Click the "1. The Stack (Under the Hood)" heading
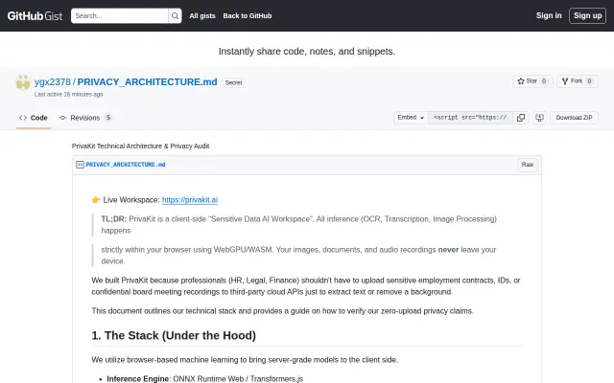 [x=174, y=335]
